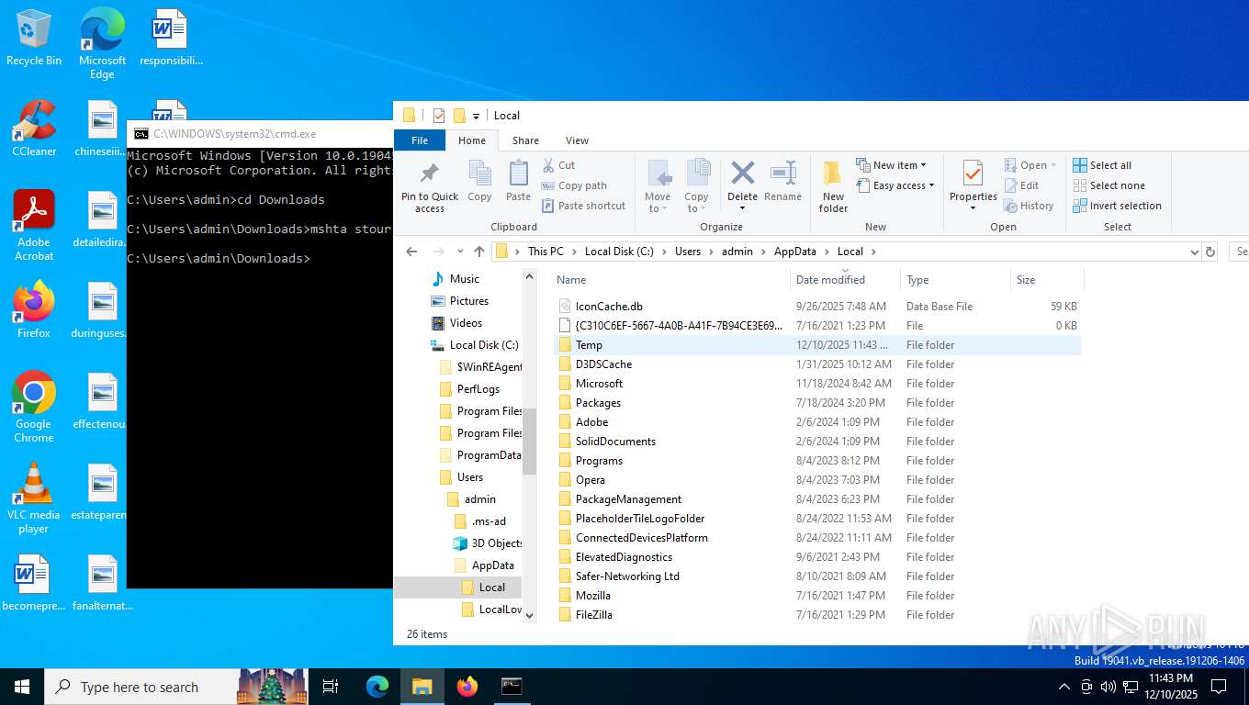1249x705 pixels.
Task: Switch to the Share ribbon tab
Action: [525, 140]
